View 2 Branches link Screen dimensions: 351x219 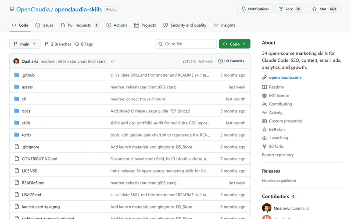[x=58, y=44]
